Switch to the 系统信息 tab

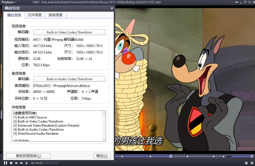coord(56,15)
